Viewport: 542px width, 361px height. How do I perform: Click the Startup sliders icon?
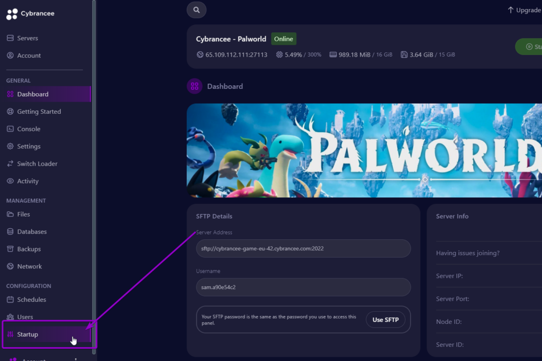pos(10,334)
